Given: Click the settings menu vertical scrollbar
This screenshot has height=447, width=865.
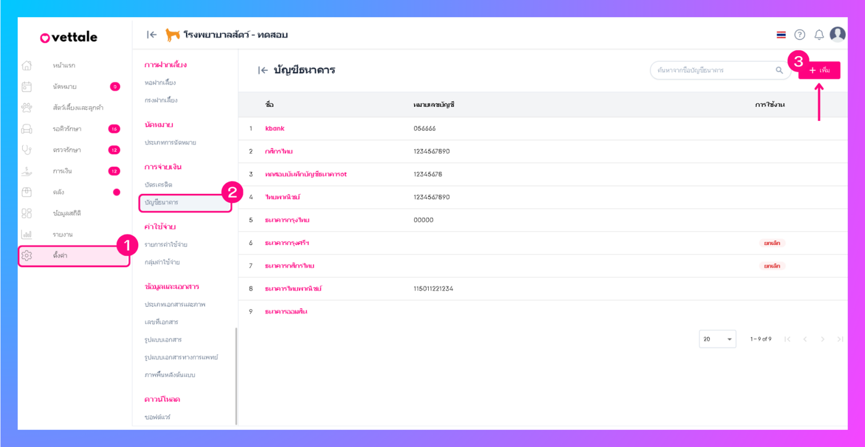Looking at the screenshot, I should coord(236,375).
